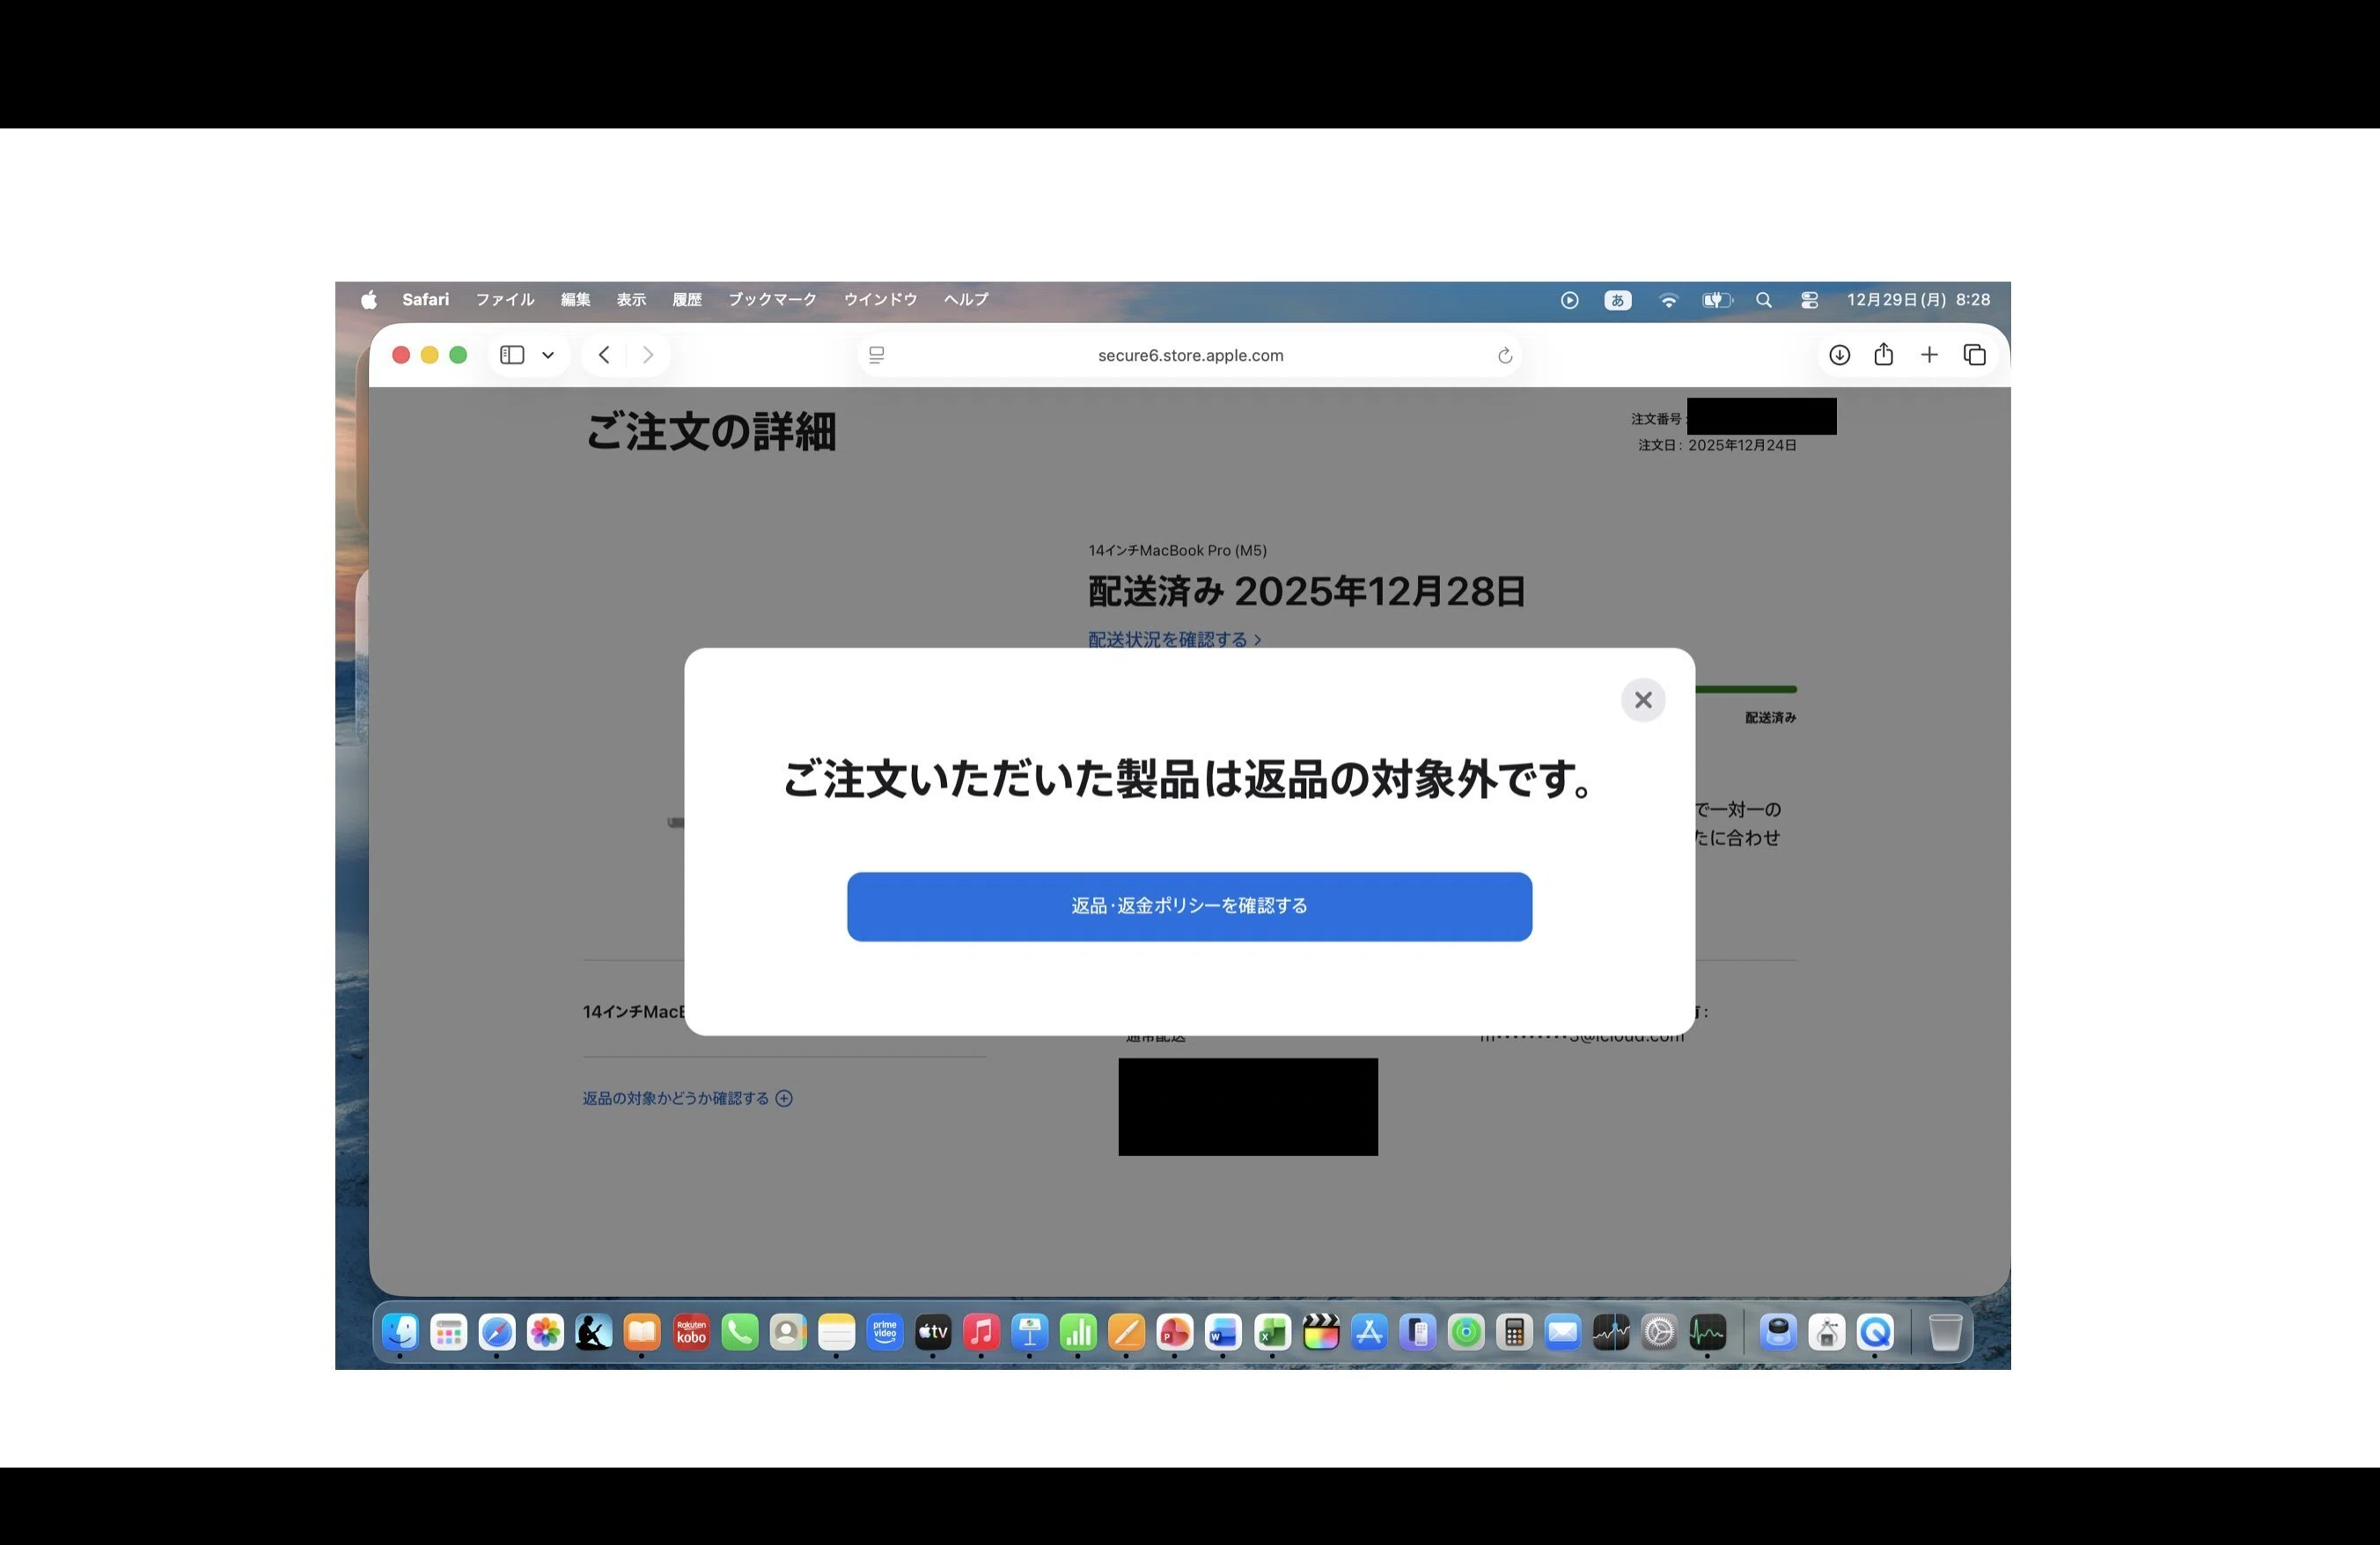
Task: Toggle Safari sidebar button
Action: (512, 355)
